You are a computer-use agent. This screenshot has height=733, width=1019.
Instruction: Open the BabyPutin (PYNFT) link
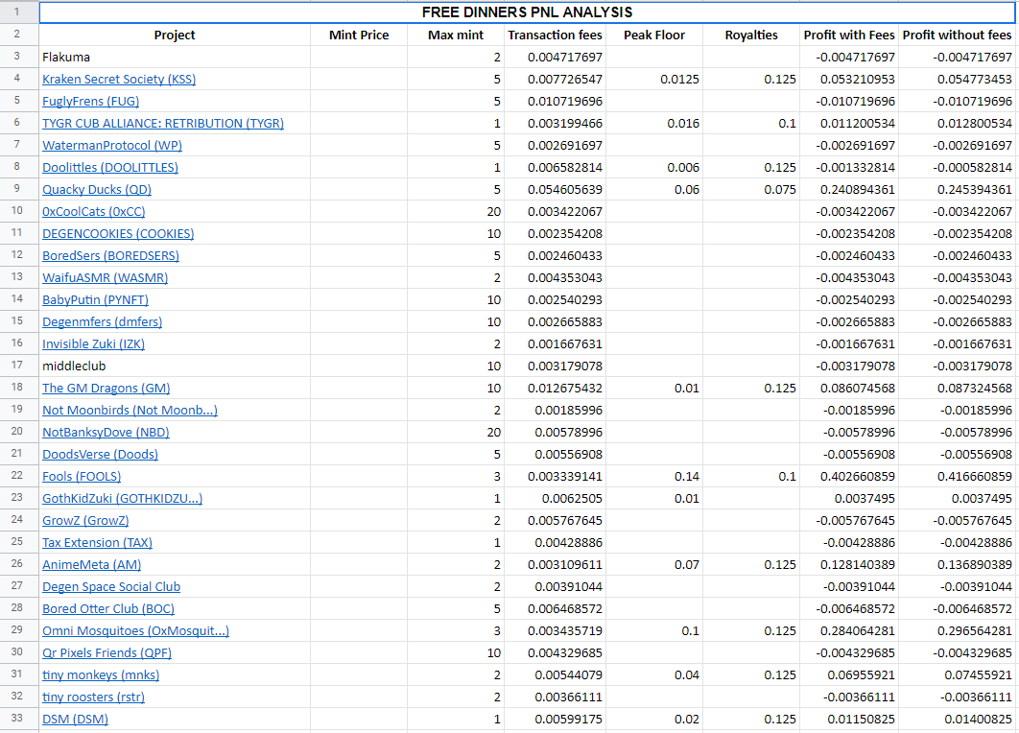pyautogui.click(x=95, y=300)
